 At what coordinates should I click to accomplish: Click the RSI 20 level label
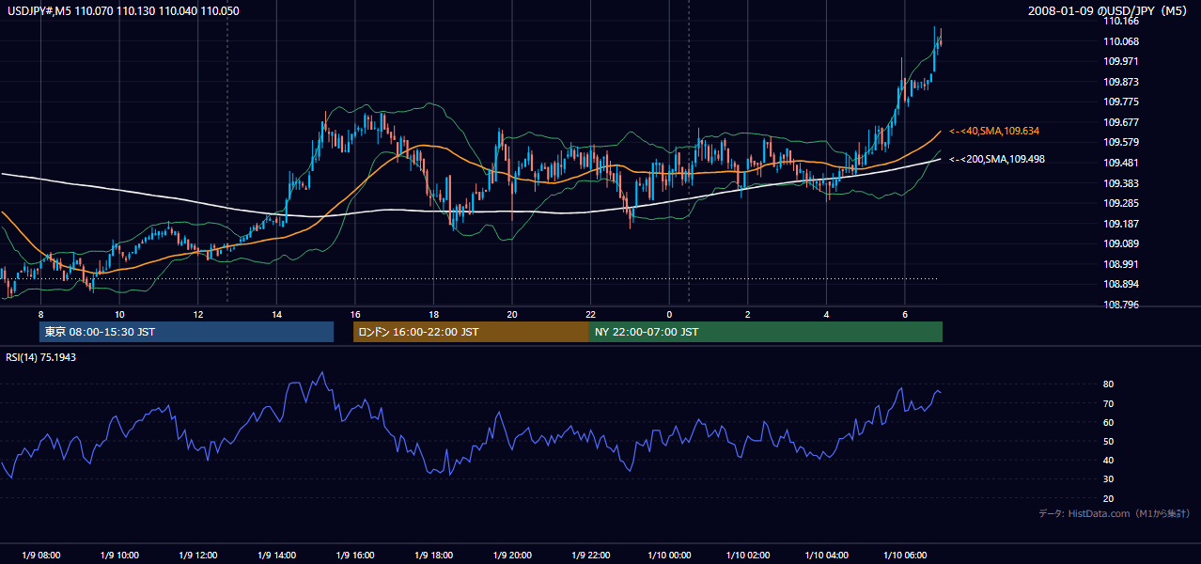click(x=1109, y=498)
